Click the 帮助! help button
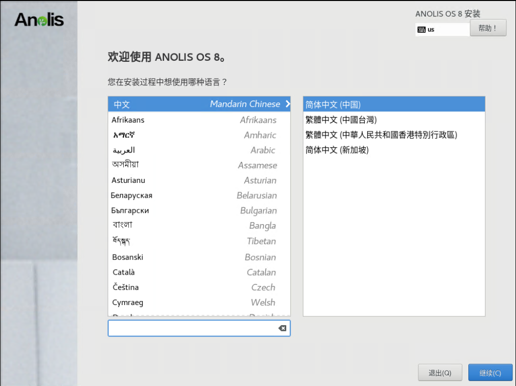This screenshot has height=386, width=516. click(x=488, y=28)
